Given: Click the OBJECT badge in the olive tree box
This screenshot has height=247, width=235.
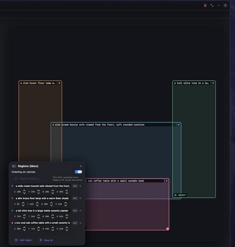Looking at the screenshot, I should (180, 195).
